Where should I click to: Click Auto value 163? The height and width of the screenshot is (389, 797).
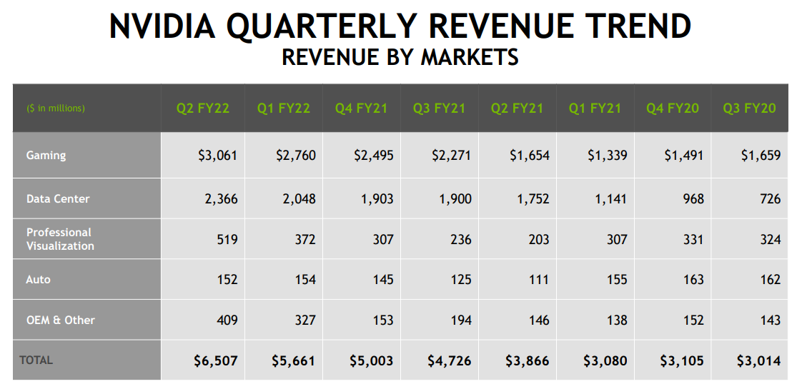coord(694,280)
